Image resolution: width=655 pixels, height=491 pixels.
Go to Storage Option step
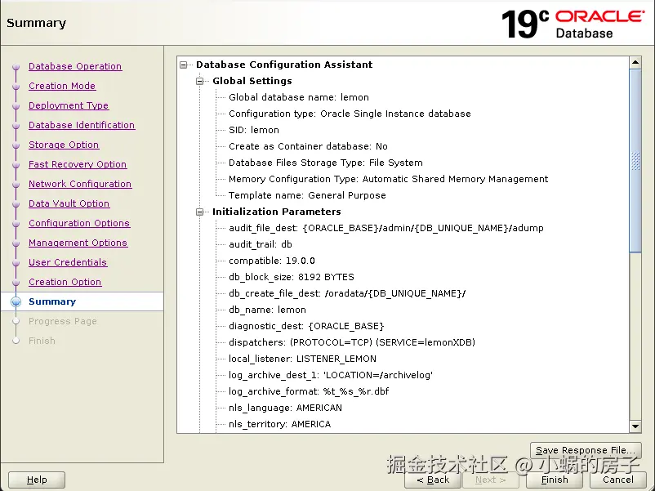[x=64, y=145]
